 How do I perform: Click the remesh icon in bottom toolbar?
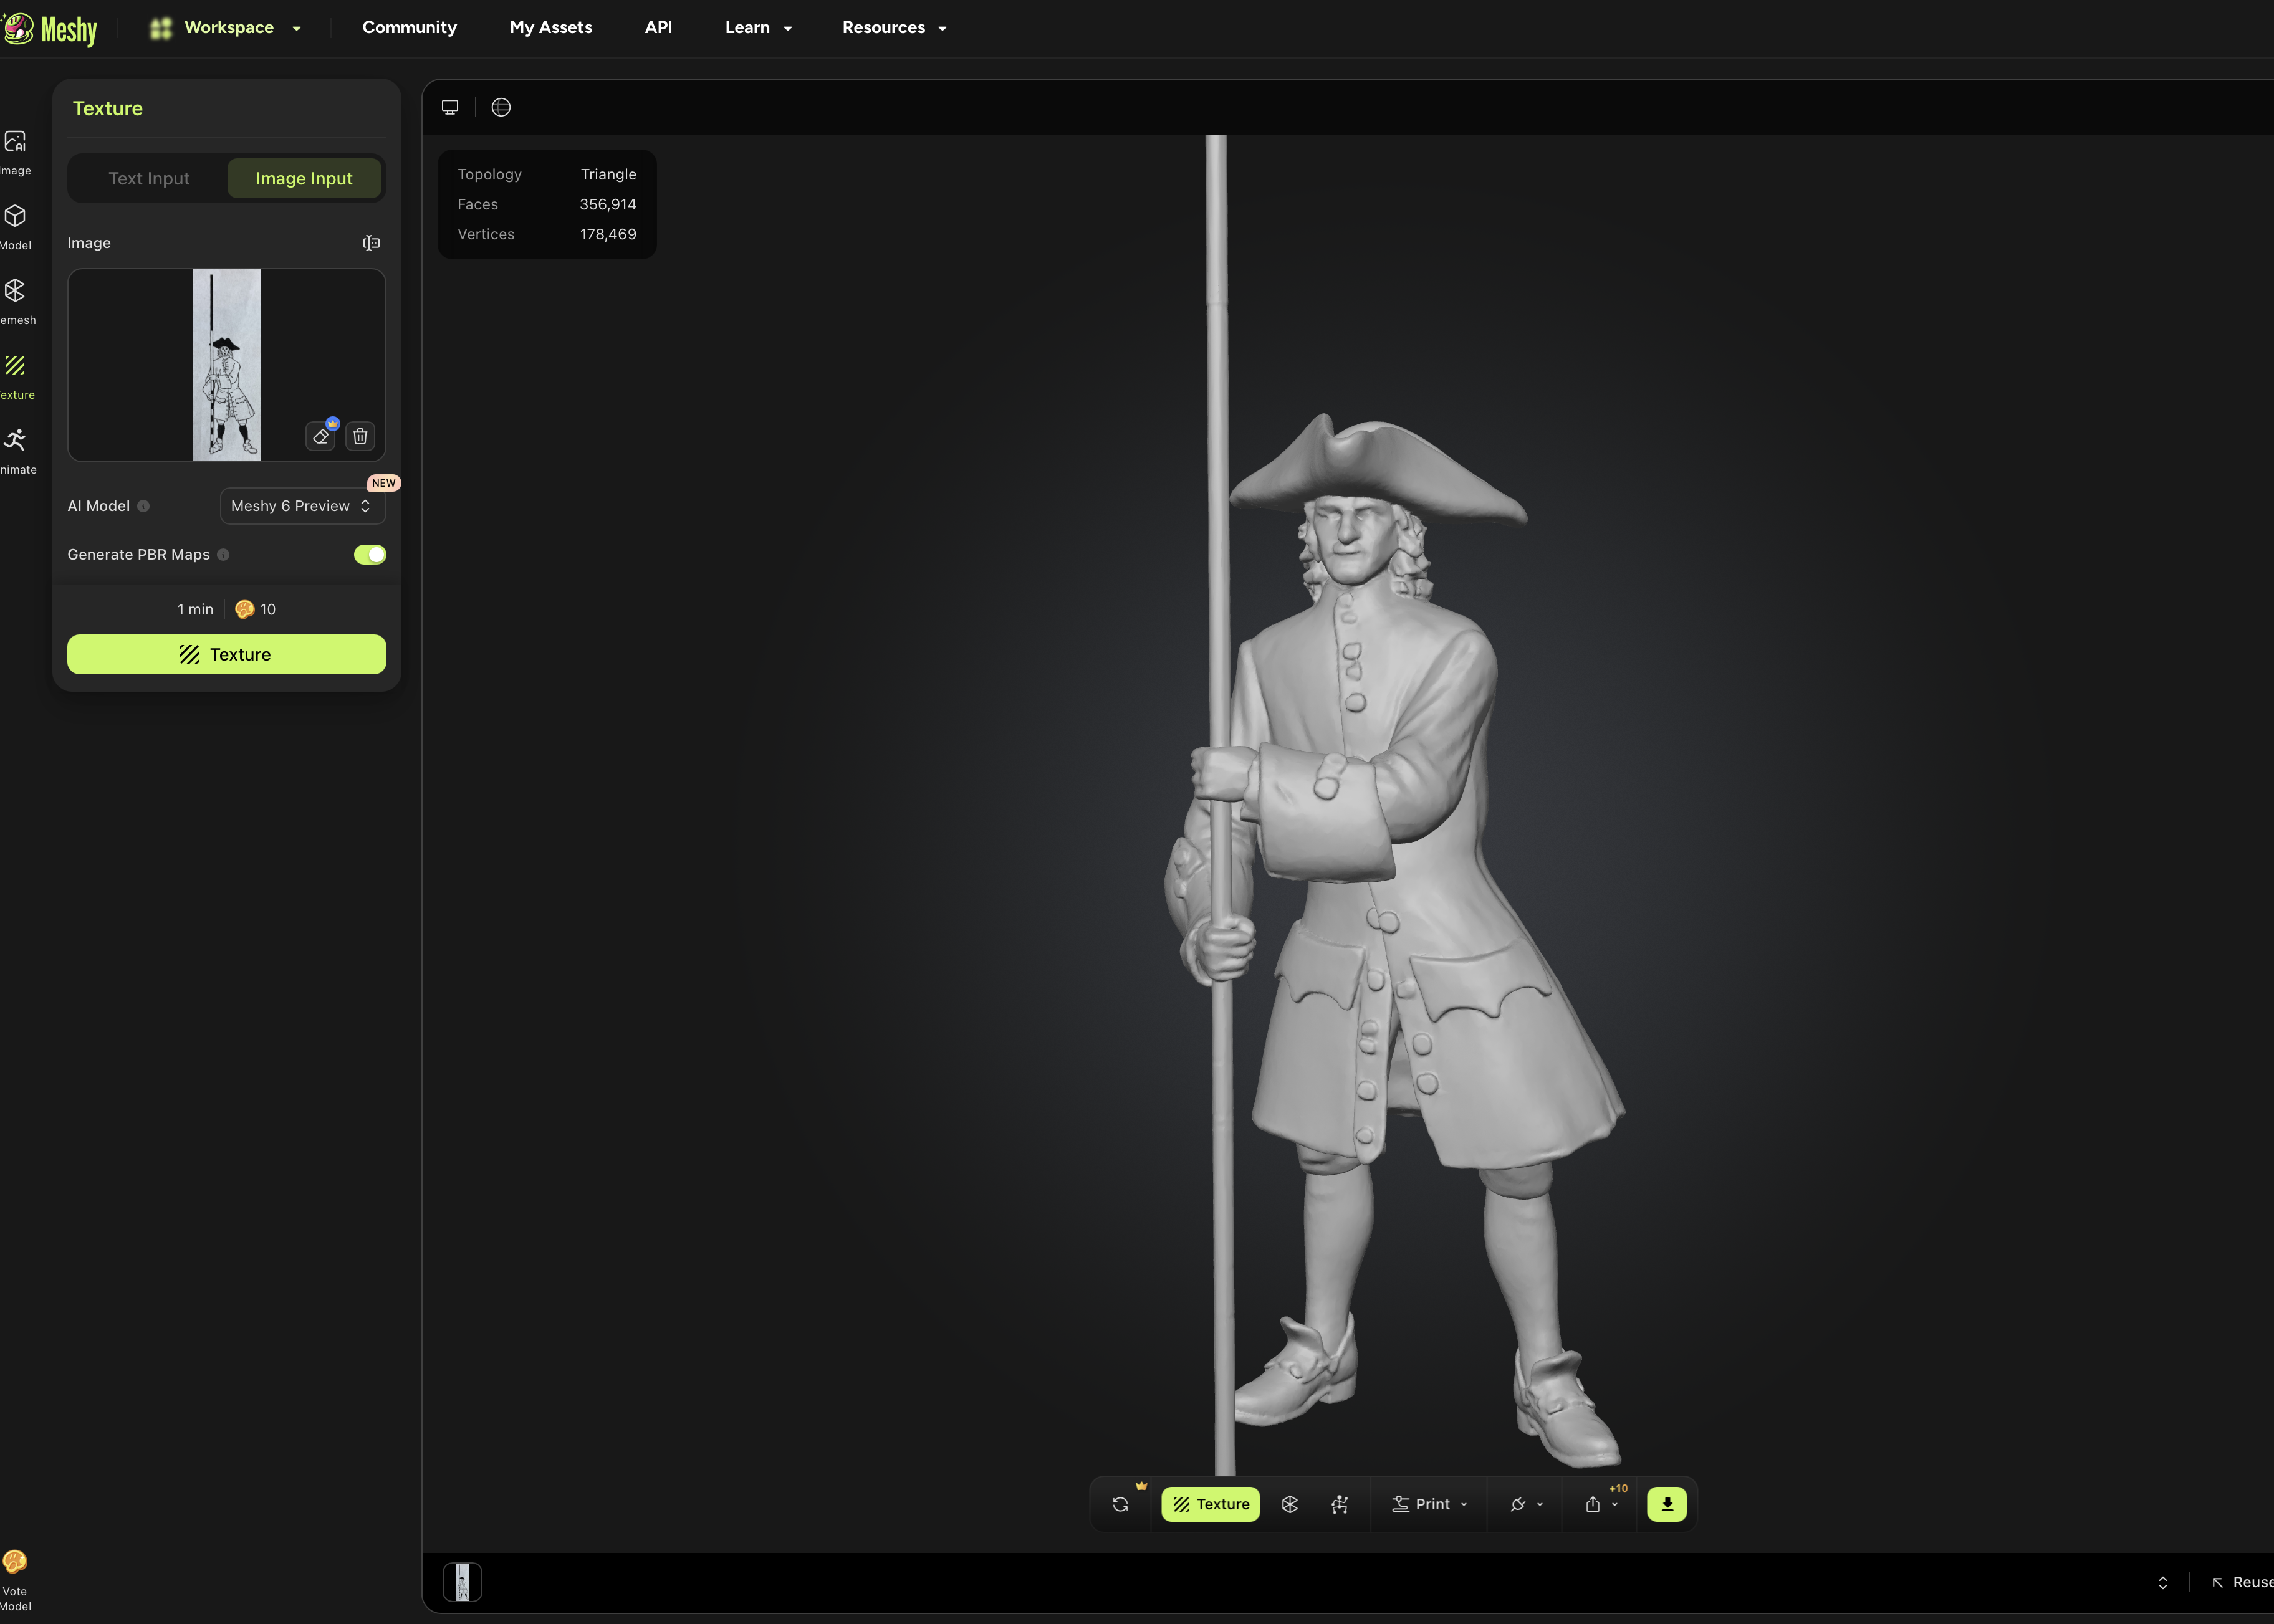[x=1289, y=1504]
